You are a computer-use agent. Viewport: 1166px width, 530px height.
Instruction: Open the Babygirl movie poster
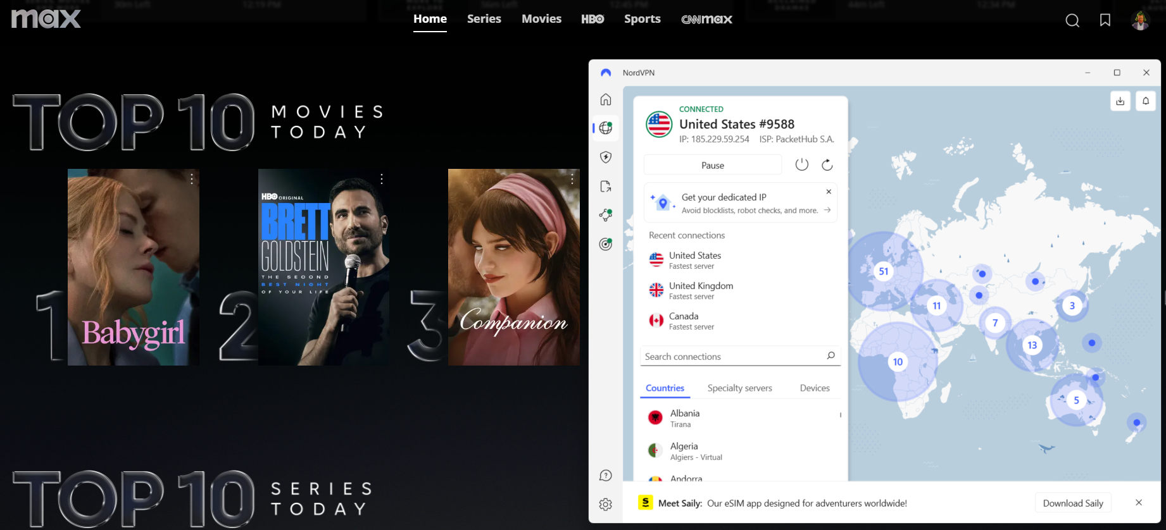(134, 267)
